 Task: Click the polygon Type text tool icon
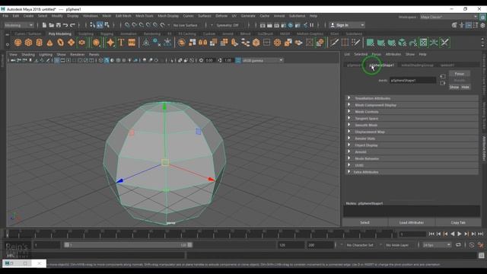click(121, 43)
